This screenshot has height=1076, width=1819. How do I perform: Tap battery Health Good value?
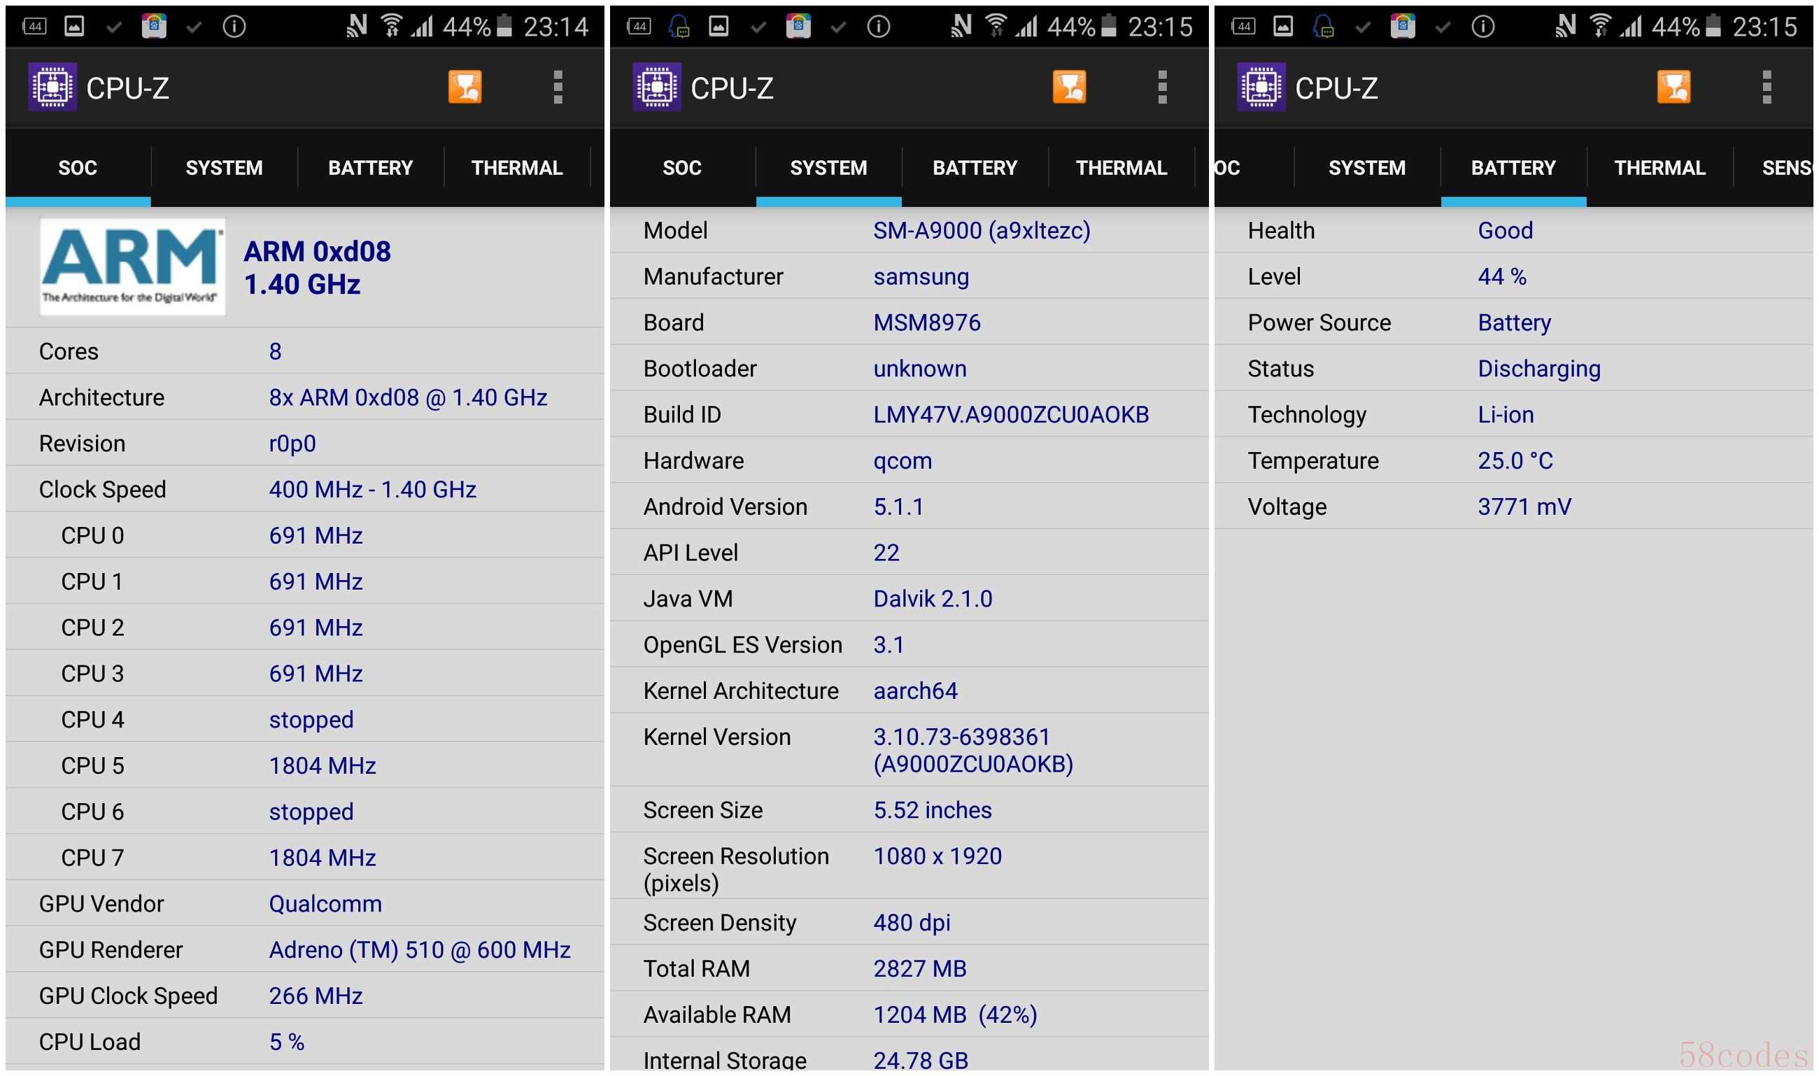(x=1505, y=231)
